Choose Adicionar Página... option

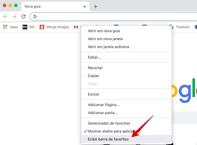coord(126,105)
